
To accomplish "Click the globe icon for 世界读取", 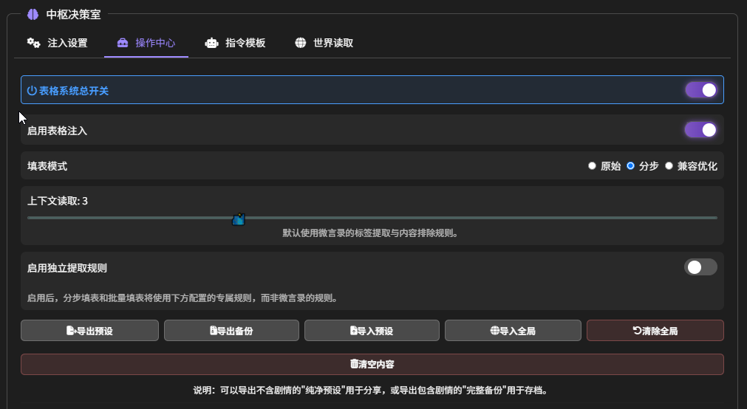I will click(301, 43).
